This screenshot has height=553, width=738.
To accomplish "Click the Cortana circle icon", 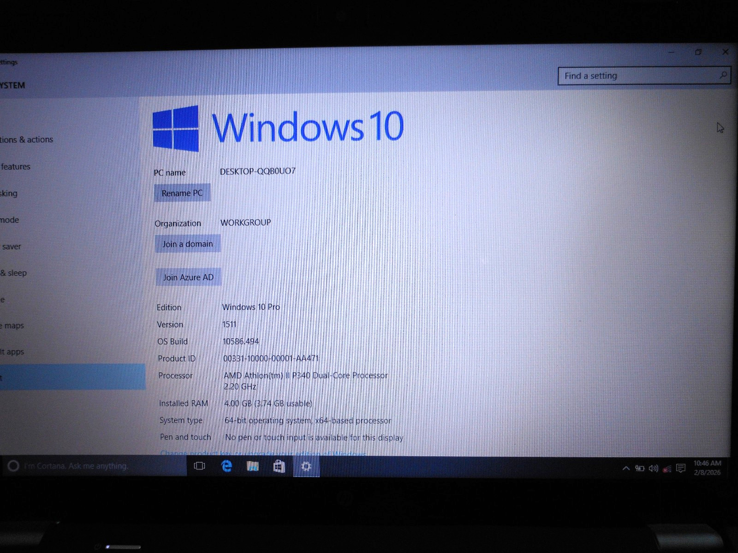I will 13,466.
